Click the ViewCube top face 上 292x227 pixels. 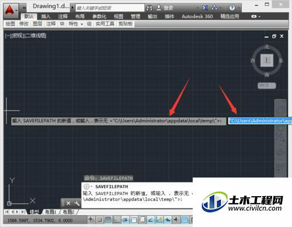coord(267,61)
